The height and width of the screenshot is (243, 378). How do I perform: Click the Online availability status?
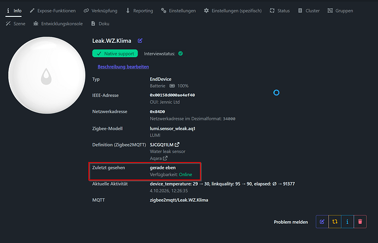point(185,174)
